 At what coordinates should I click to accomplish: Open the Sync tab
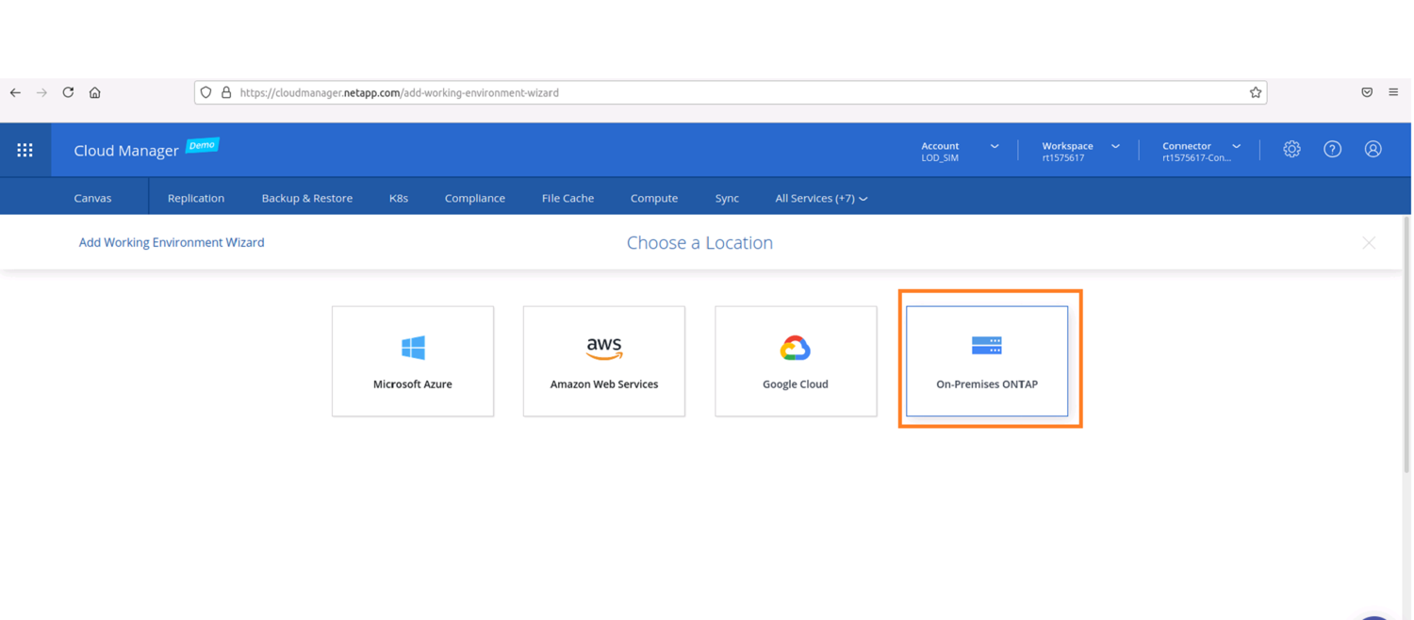point(727,198)
